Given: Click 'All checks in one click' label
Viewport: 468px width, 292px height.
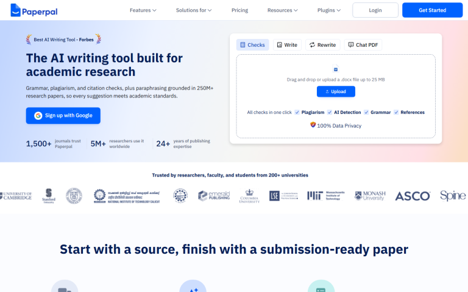Looking at the screenshot, I should click(269, 113).
